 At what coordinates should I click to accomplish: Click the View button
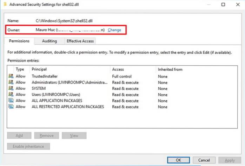pyautogui.click(x=74, y=135)
